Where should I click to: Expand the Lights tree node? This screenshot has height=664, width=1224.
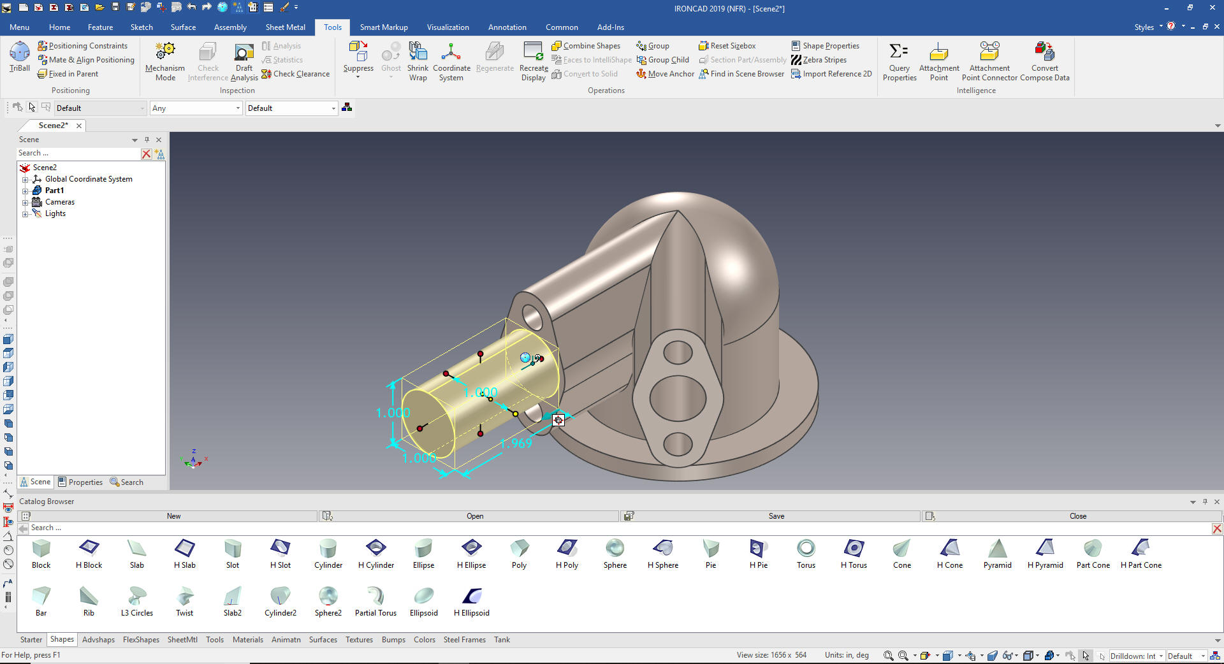25,214
